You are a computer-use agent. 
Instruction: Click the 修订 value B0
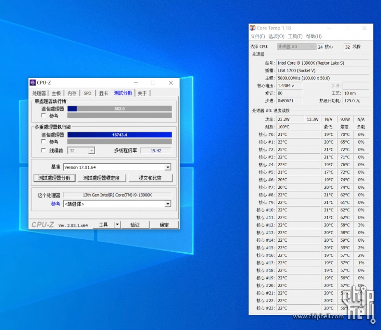tap(289, 93)
